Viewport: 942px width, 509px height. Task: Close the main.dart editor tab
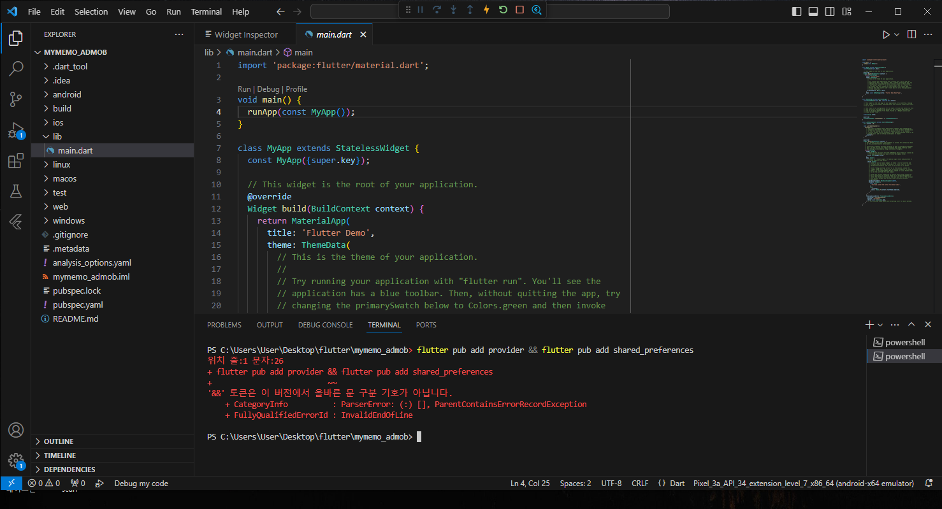tap(363, 34)
